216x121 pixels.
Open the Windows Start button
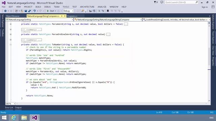[4, 118]
